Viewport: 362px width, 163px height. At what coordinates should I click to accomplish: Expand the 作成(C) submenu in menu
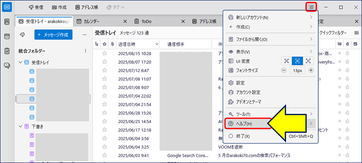[x=270, y=27]
